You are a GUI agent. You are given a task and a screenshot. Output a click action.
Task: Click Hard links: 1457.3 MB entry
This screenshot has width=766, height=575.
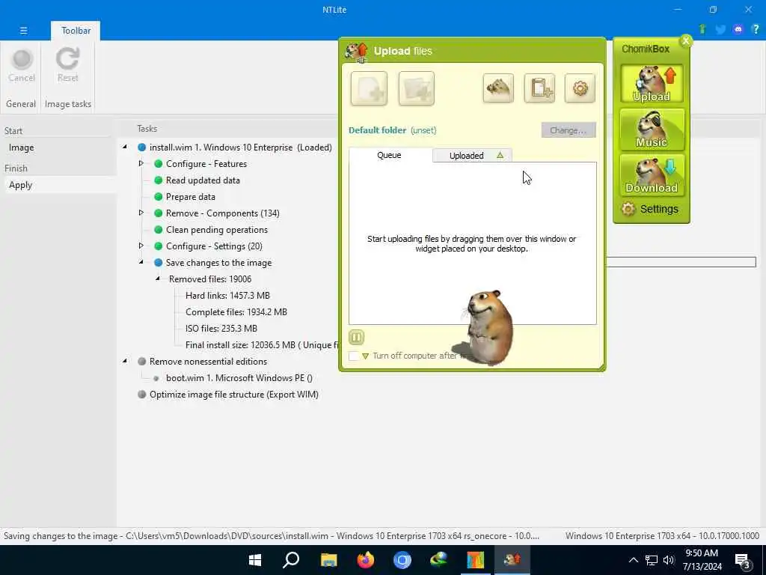tap(227, 295)
